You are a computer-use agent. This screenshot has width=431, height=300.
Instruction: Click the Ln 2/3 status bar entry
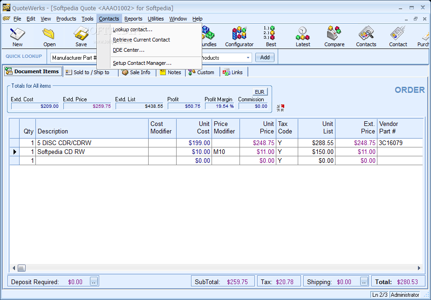pyautogui.click(x=380, y=295)
